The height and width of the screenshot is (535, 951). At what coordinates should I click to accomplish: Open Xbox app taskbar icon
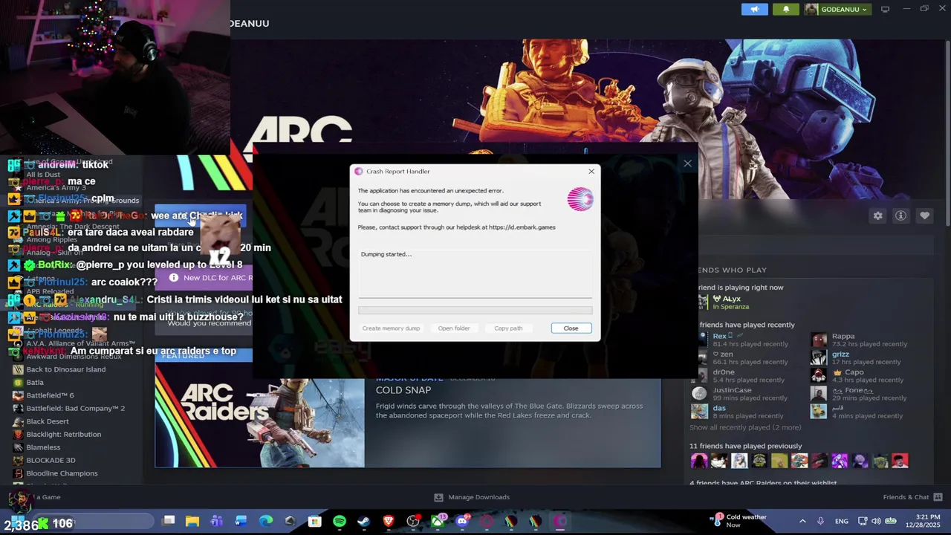pyautogui.click(x=438, y=522)
